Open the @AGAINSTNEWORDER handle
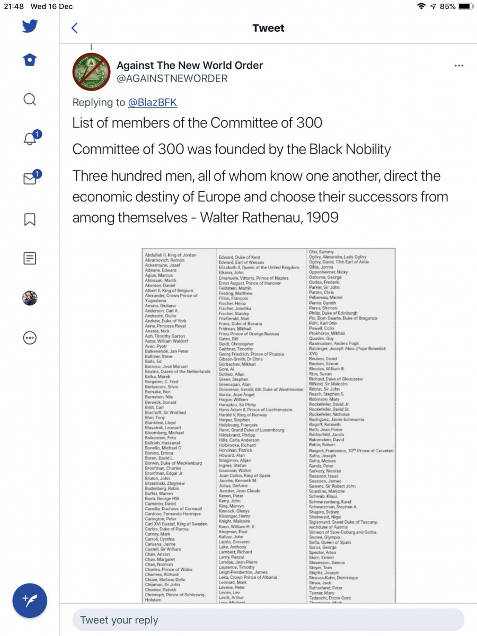 [x=172, y=79]
